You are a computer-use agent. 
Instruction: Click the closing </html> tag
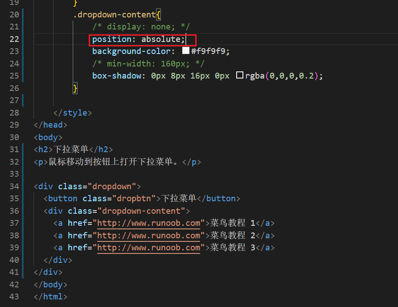[x=51, y=297]
